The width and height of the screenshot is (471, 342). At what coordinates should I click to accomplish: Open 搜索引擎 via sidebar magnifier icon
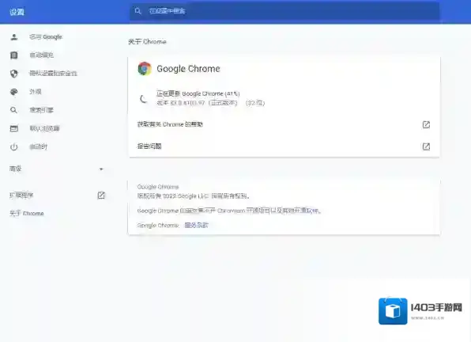coord(13,110)
